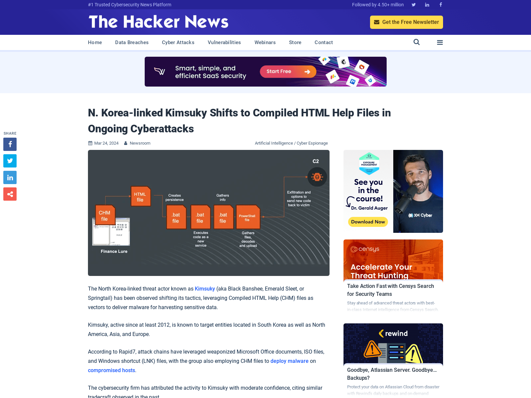The width and height of the screenshot is (531, 398).
Task: Click Download Now in XM Cyber ad
Action: coord(368,222)
